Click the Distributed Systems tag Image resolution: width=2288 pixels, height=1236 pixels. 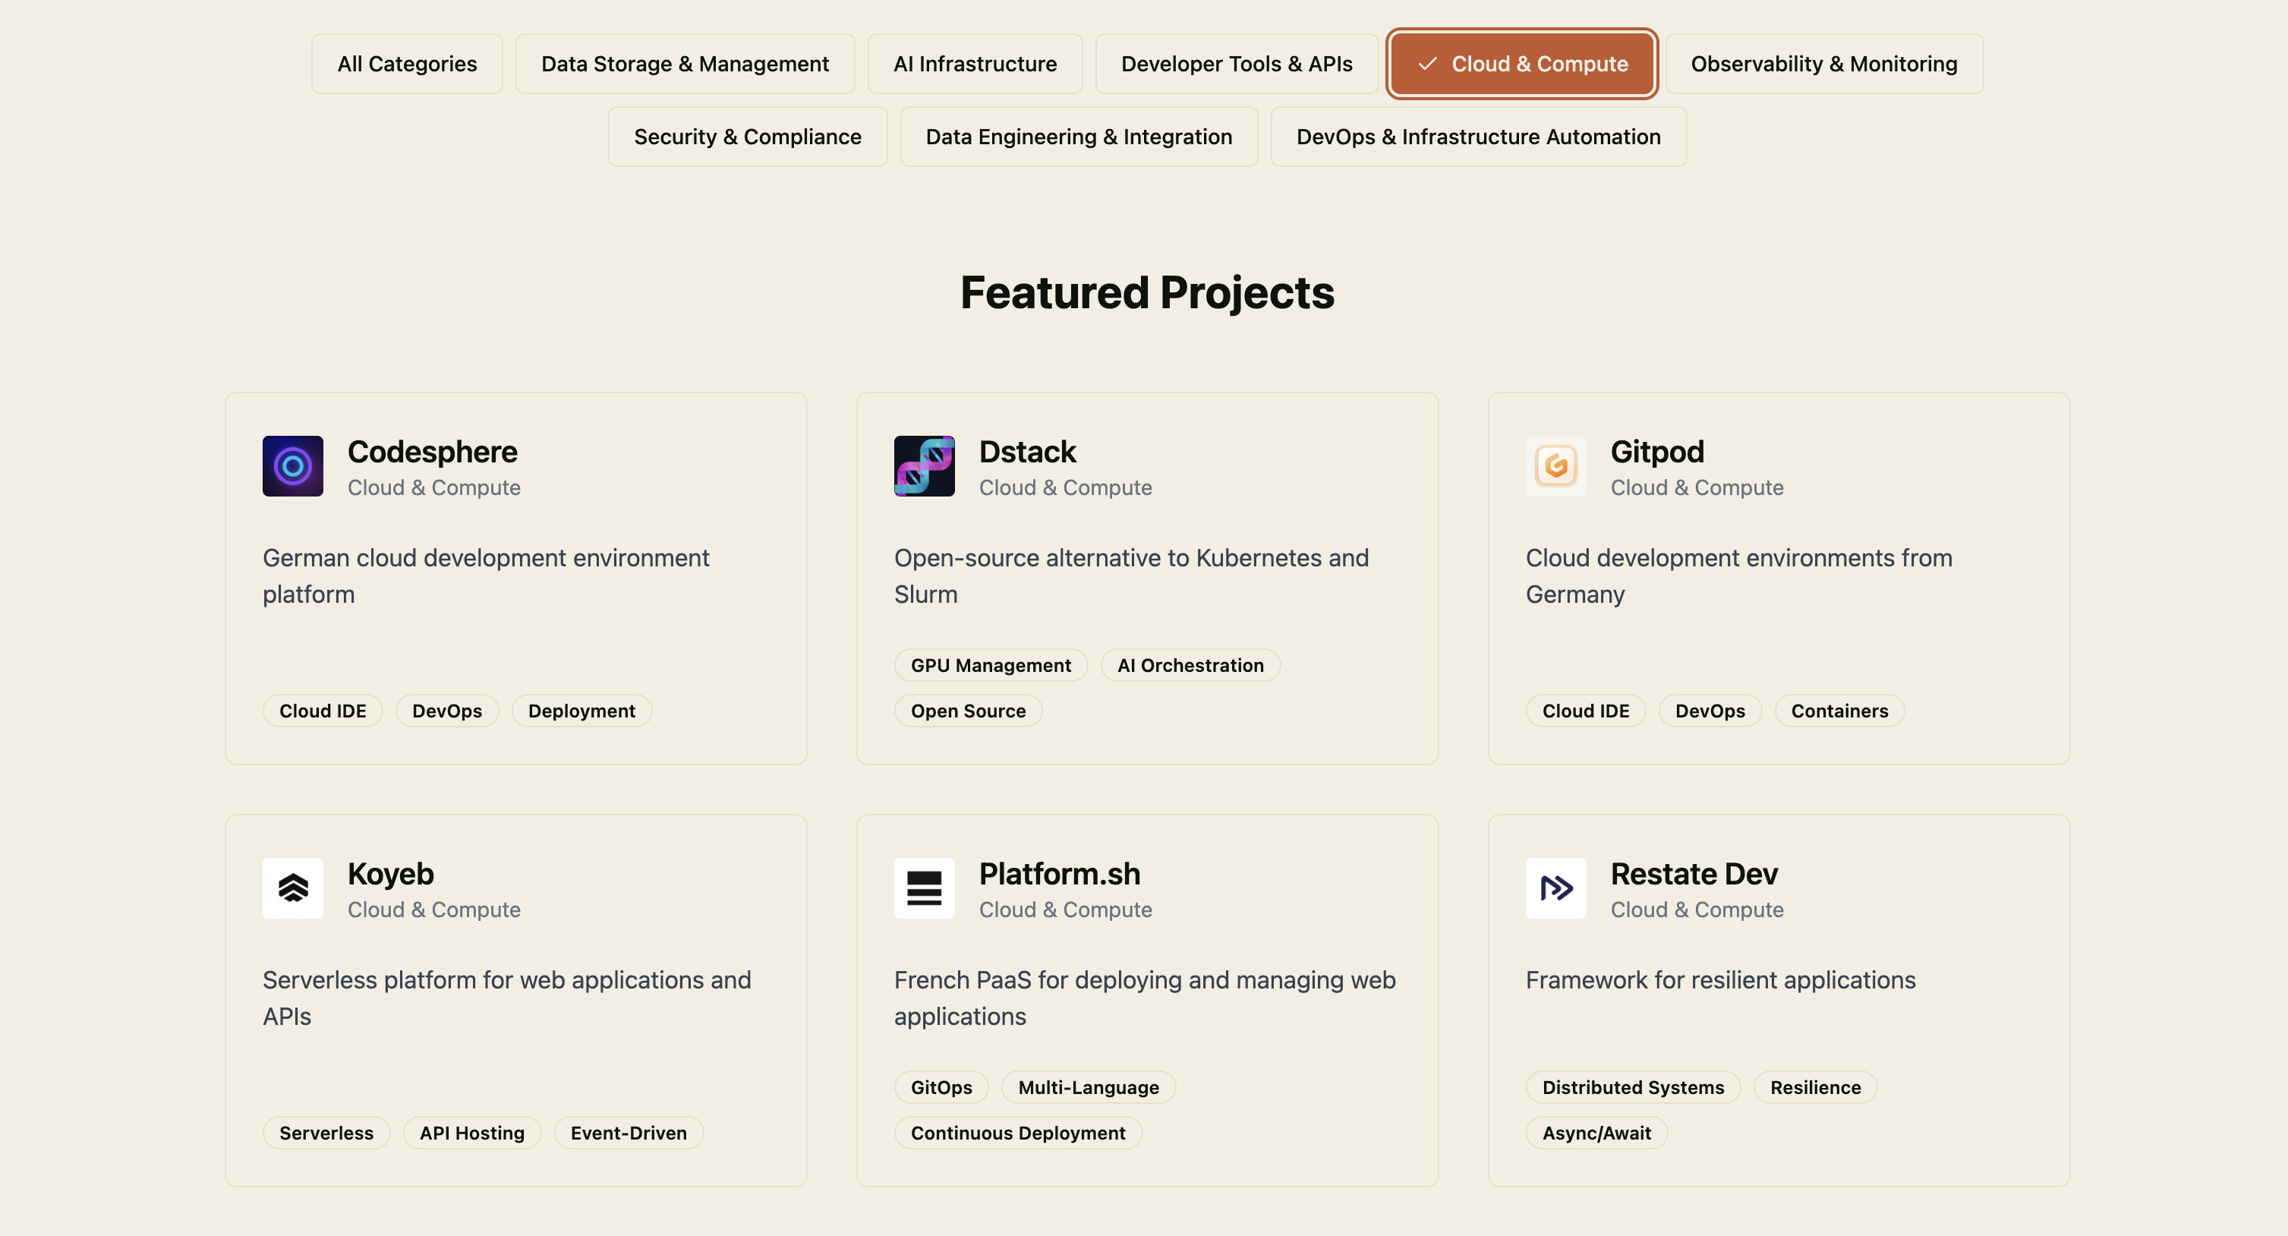coord(1633,1088)
